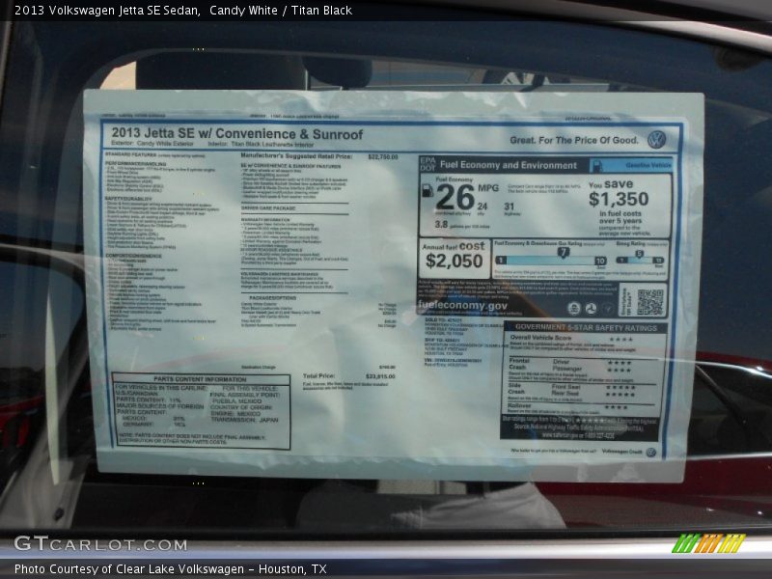Open the fueleconomy.gov link
This screenshot has width=772, height=579.
click(462, 305)
